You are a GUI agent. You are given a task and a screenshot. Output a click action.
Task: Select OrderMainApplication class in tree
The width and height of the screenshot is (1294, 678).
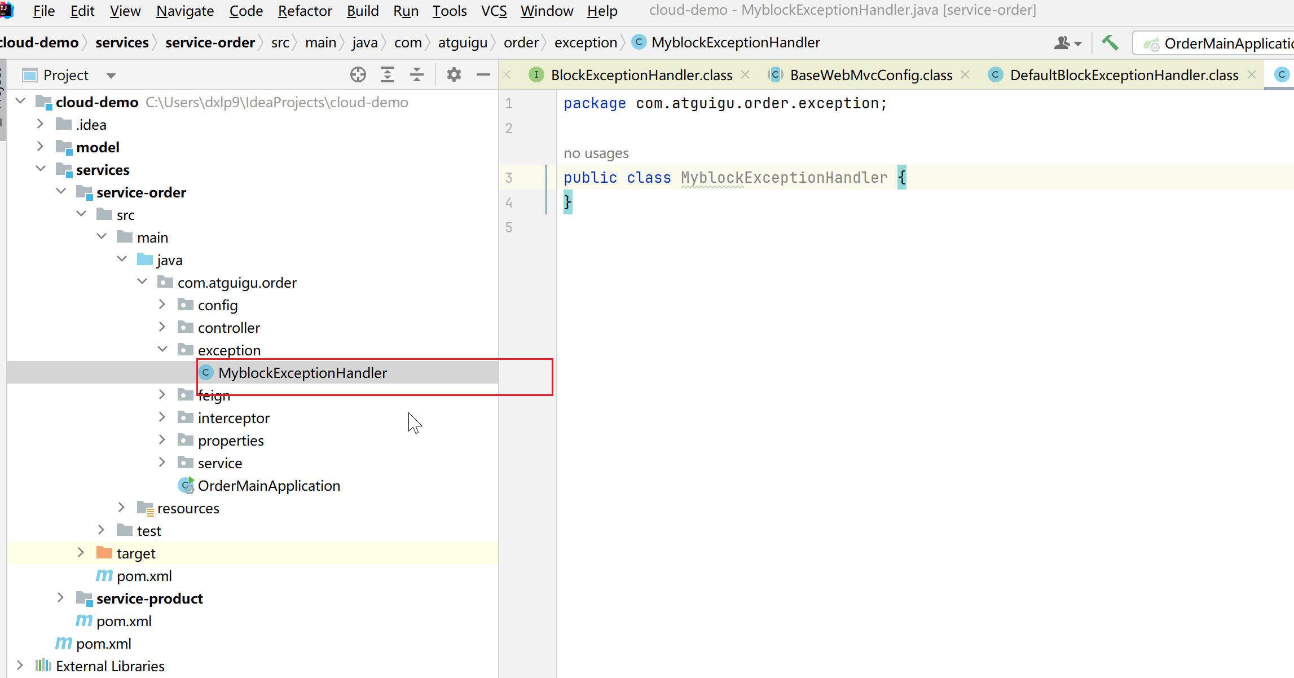point(269,486)
